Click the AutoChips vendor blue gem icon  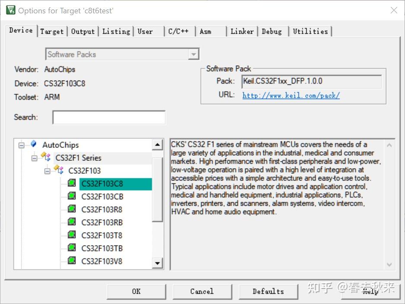[34, 144]
